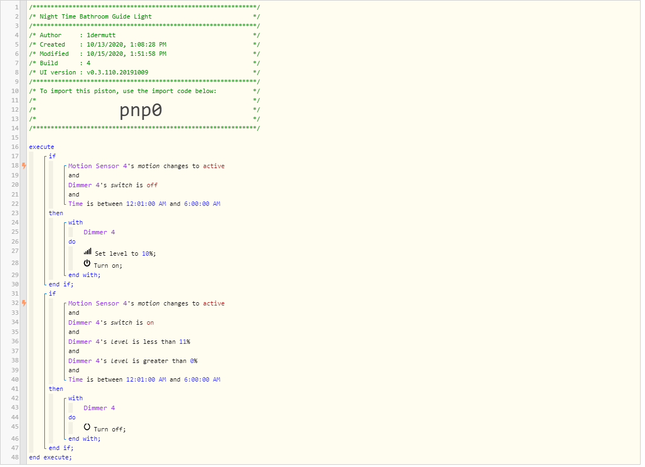Click the lightning bolt icon on line 32

click(x=24, y=303)
